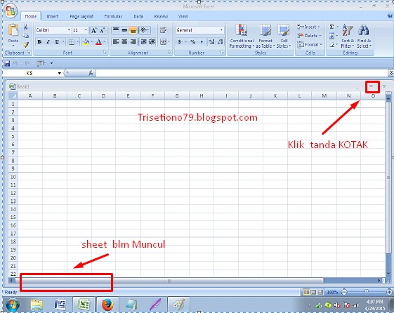394x313 pixels.
Task: Click the Paste clipboard icon
Action: click(x=13, y=30)
